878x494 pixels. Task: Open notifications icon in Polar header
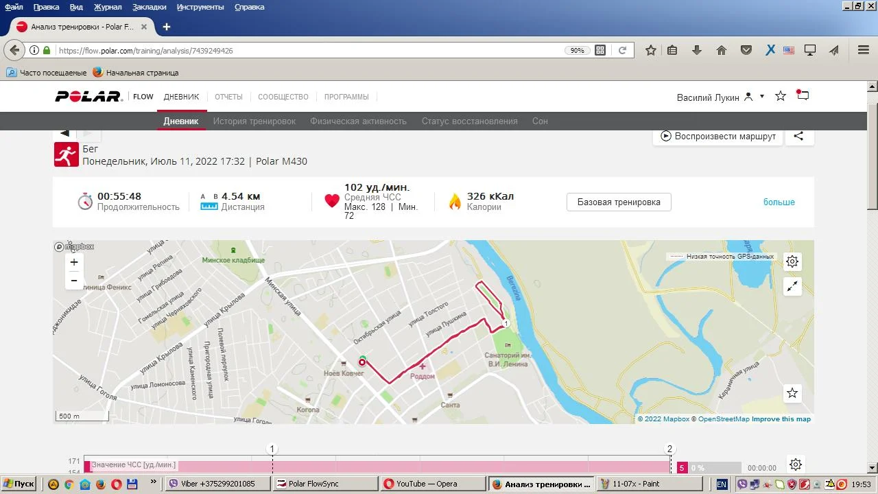(x=803, y=96)
